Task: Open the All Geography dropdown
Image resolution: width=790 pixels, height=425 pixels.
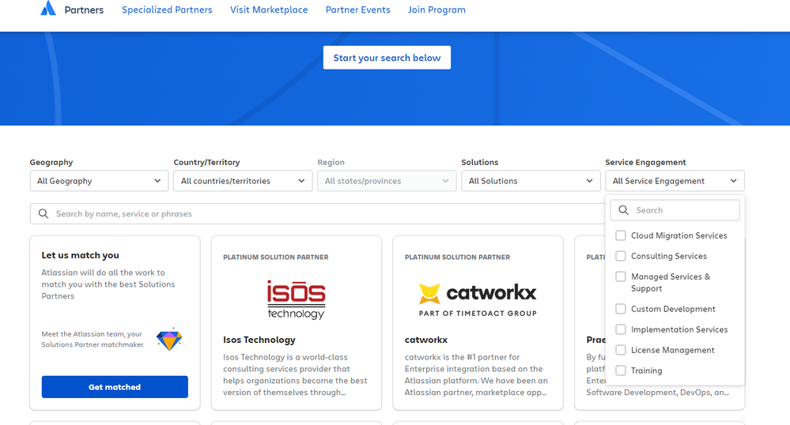Action: [100, 181]
